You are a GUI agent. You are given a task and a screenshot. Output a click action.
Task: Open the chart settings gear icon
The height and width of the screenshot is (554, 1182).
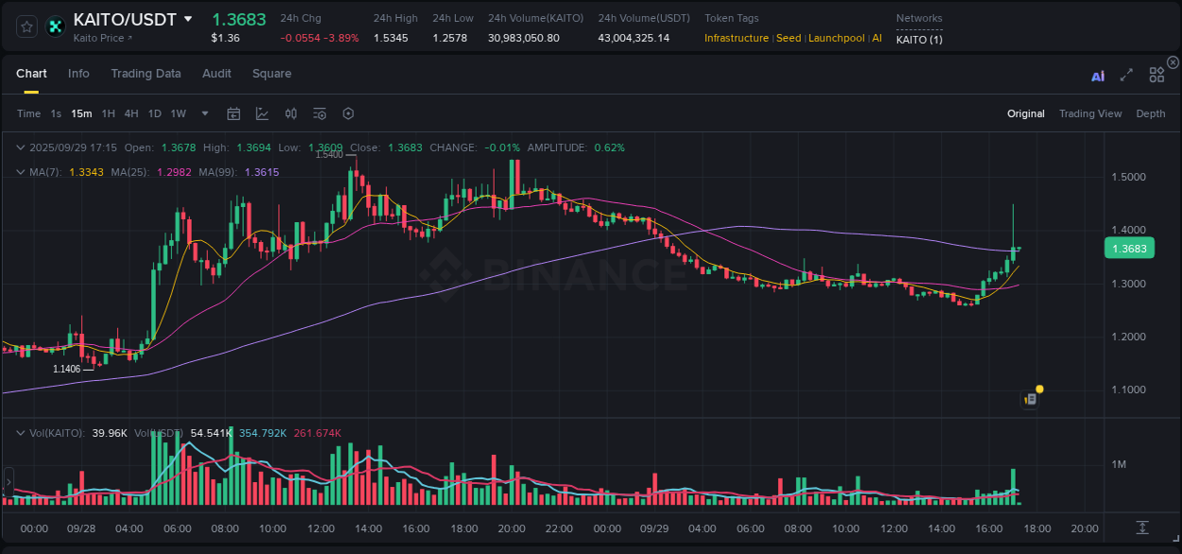pos(348,113)
